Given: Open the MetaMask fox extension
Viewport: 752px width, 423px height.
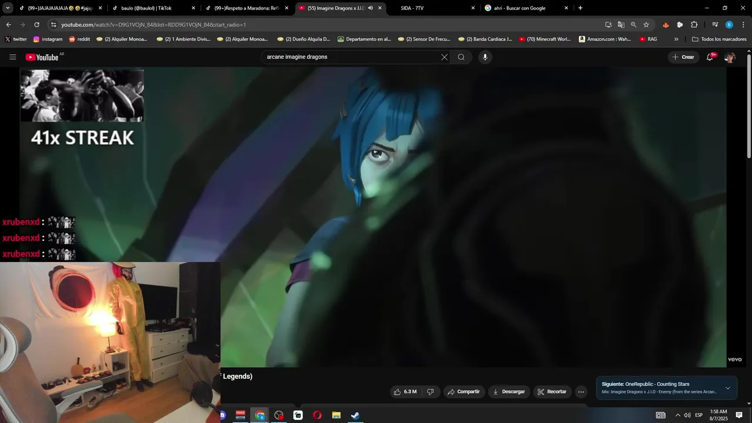Looking at the screenshot, I should [666, 25].
